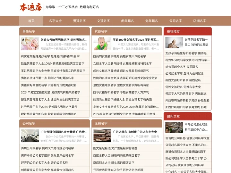Open 闫姓女孩名字最好听 link
Viewport: 231px width, 173px height.
point(121,71)
